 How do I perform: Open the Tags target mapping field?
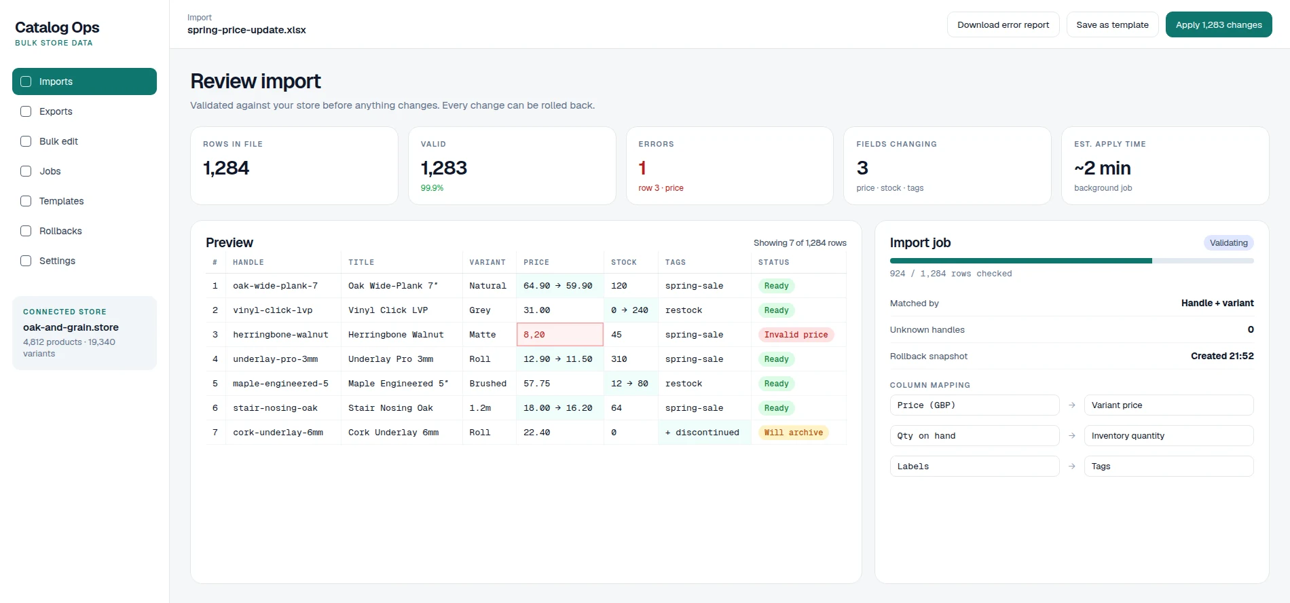(x=1168, y=467)
